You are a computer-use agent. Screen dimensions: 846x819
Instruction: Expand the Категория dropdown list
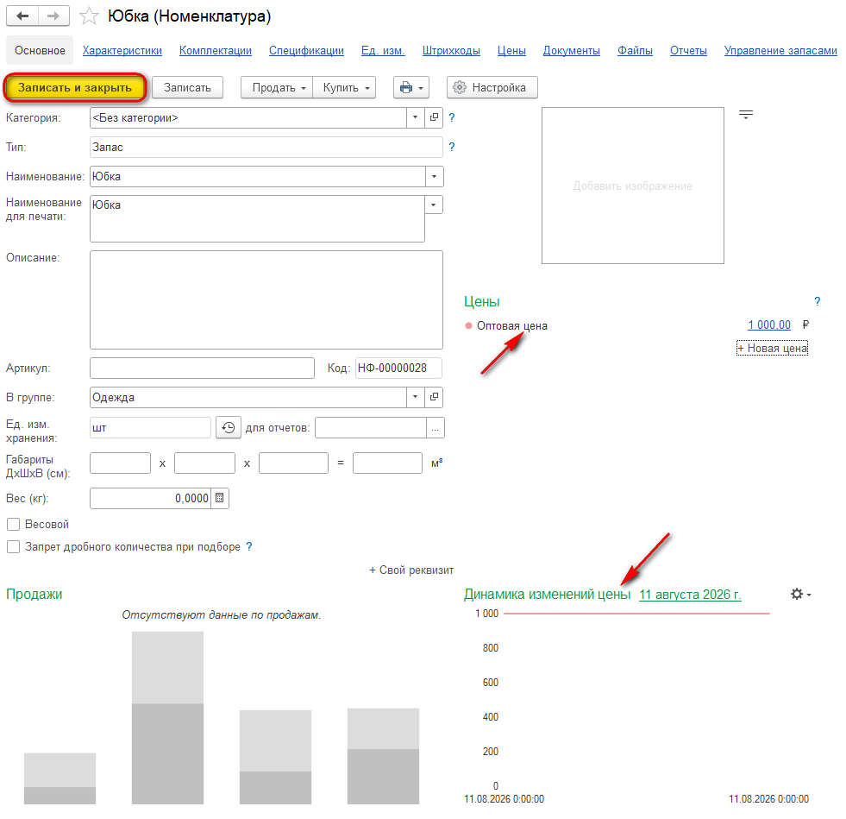[x=415, y=117]
